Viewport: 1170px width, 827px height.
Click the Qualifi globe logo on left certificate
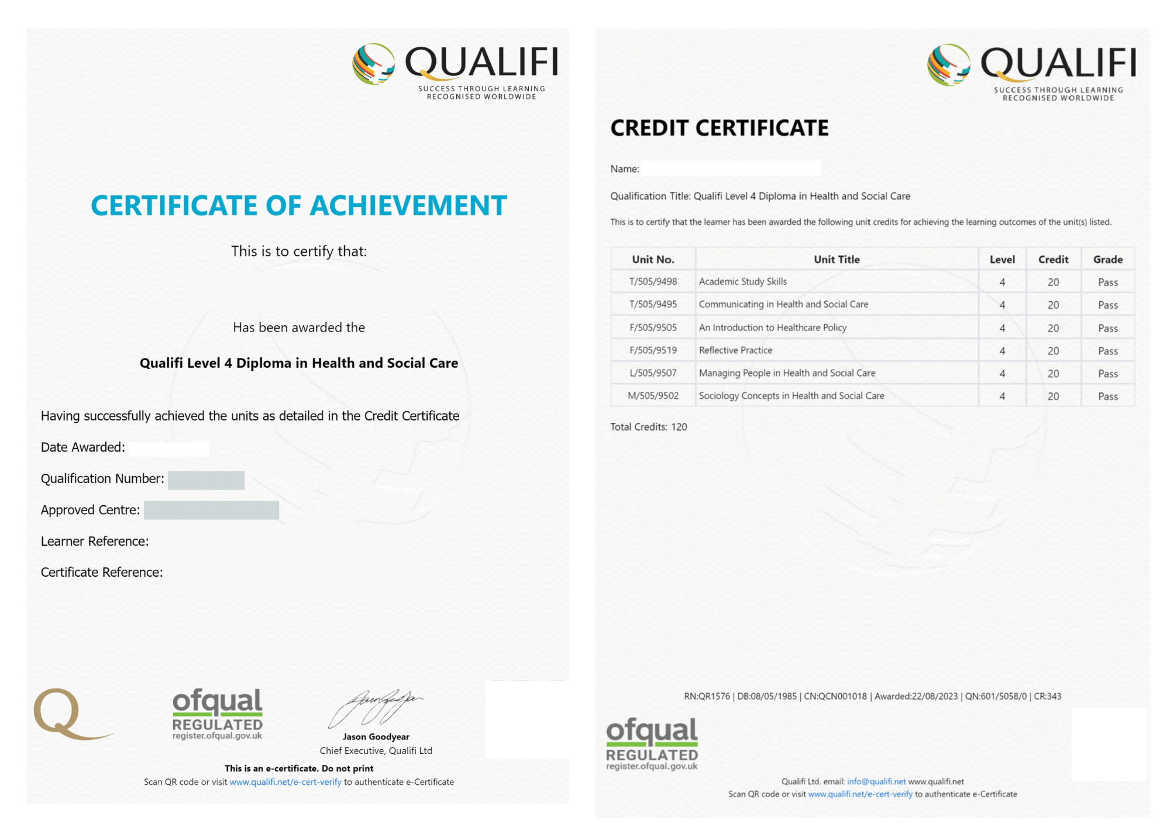coord(373,64)
